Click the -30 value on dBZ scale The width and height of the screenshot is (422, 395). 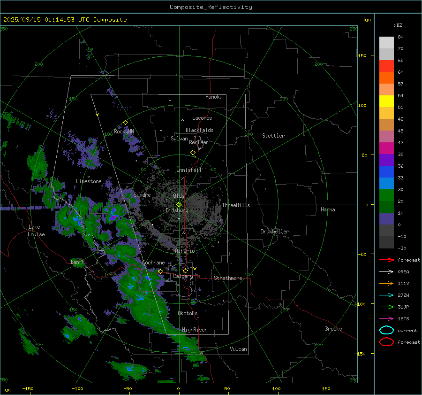click(402, 248)
